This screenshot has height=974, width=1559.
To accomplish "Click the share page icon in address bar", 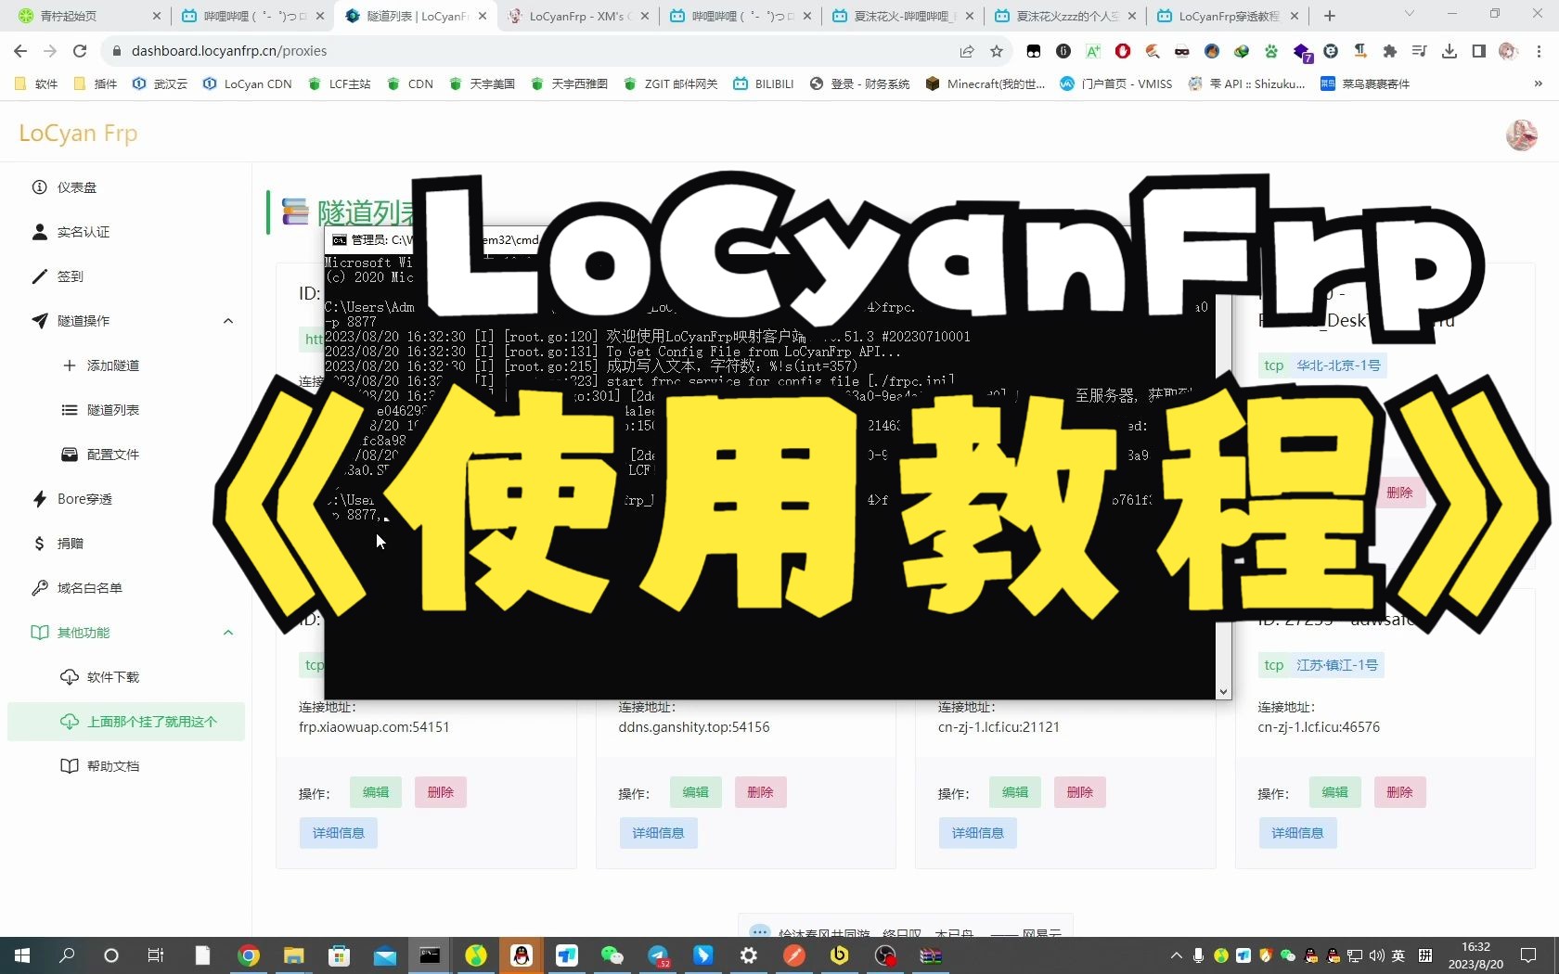I will point(967,51).
